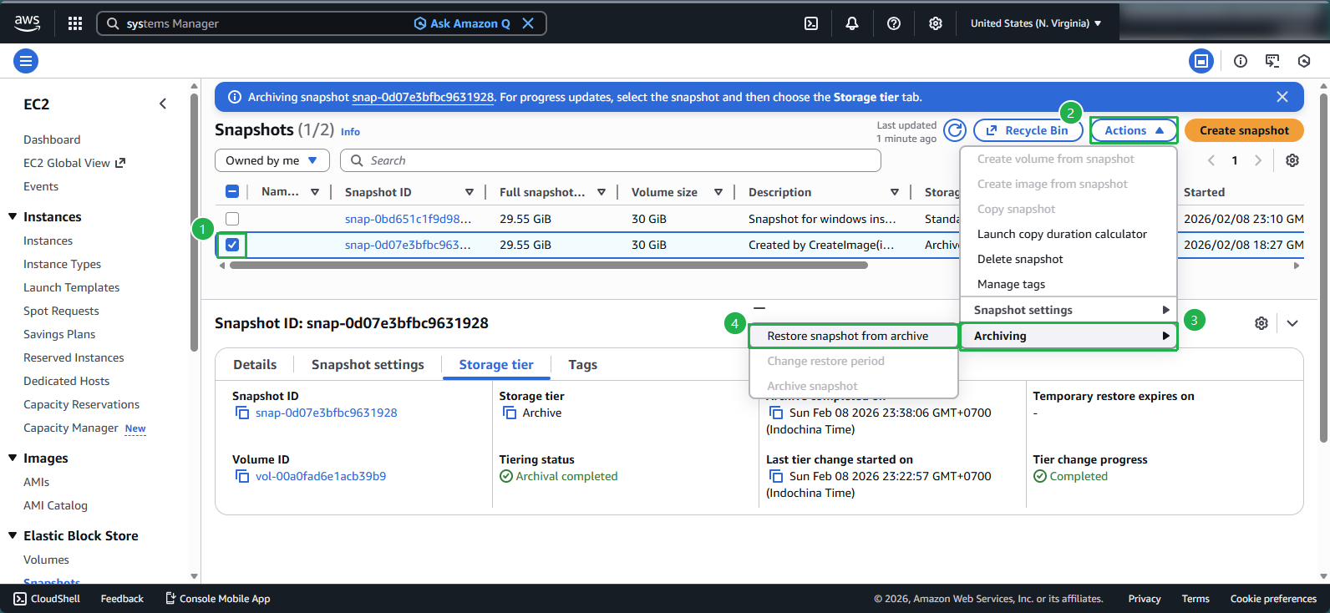Open the tutorials screen icon at top right
This screenshot has height=613, width=1330.
click(x=1272, y=61)
